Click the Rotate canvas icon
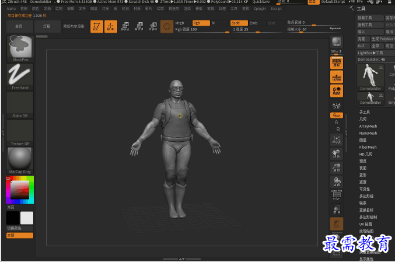Image resolution: width=395 pixels, height=262 pixels. (337, 181)
